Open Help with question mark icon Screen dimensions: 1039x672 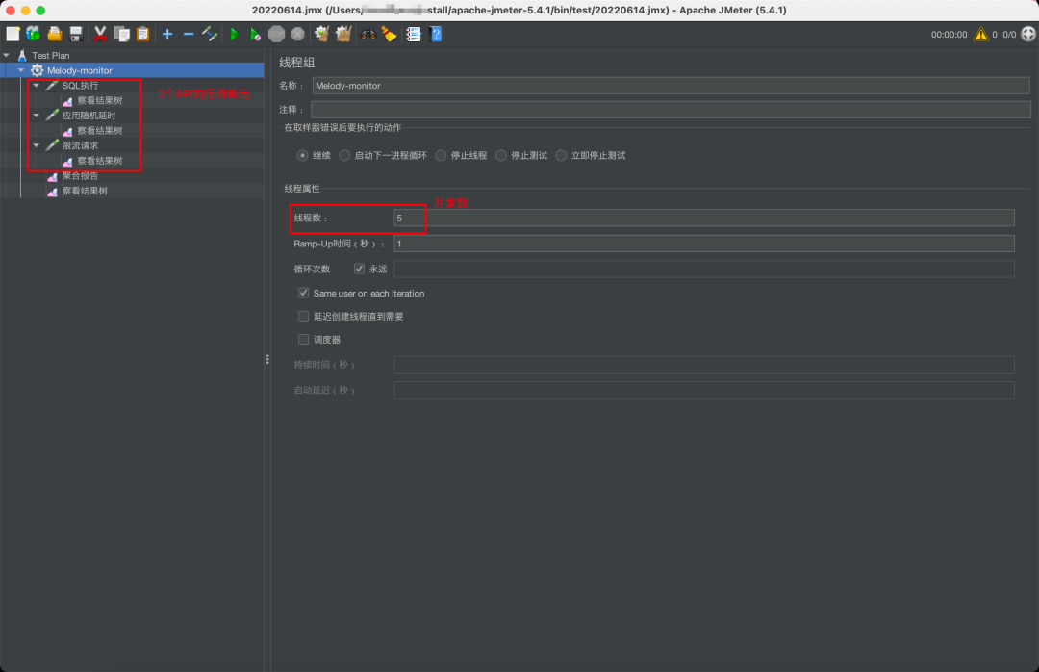pyautogui.click(x=436, y=34)
